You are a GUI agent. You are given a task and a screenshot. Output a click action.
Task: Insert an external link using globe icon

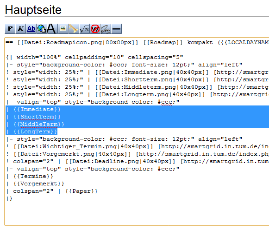42,29
